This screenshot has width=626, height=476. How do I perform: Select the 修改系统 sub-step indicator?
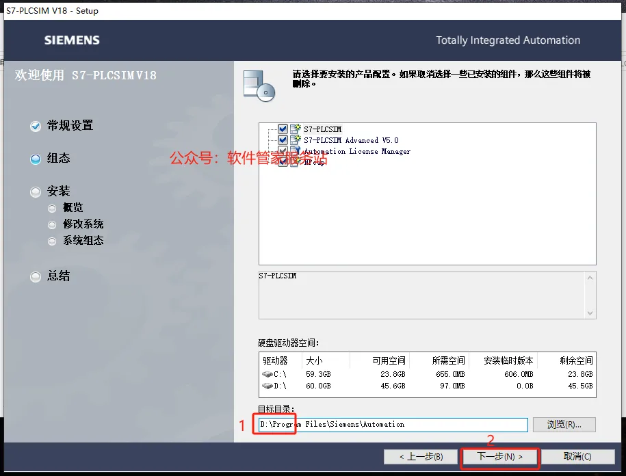coord(52,224)
